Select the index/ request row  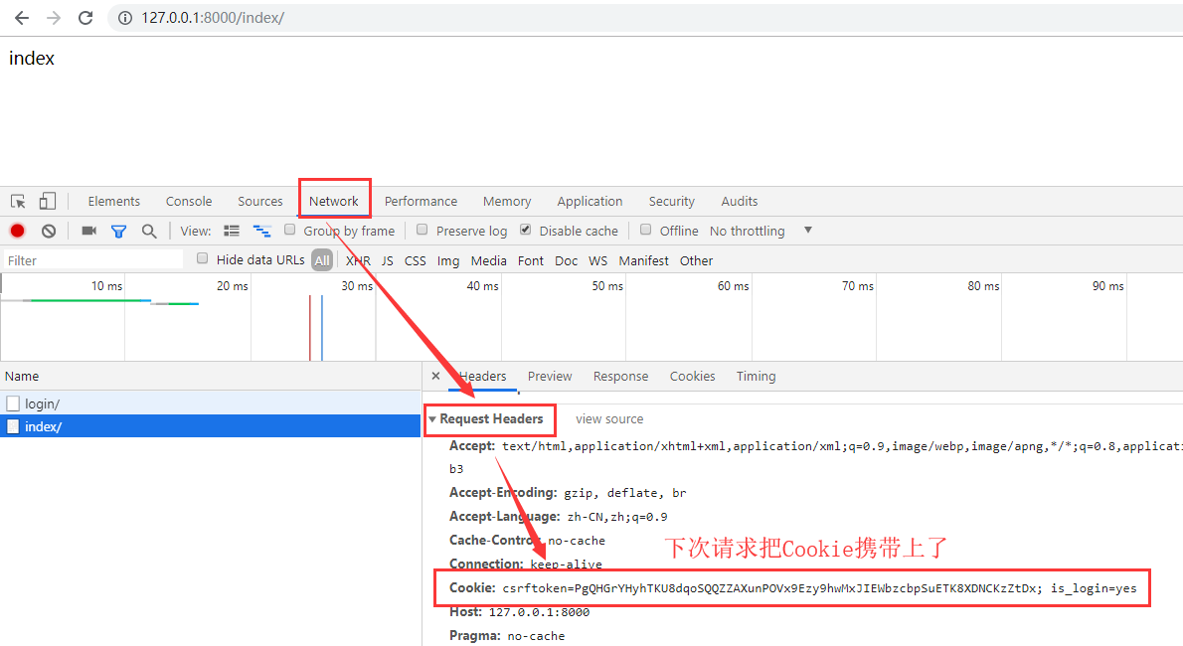[211, 426]
